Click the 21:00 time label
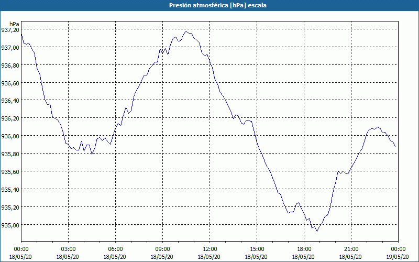Image resolution: width=419 pixels, height=262 pixels. (351, 249)
